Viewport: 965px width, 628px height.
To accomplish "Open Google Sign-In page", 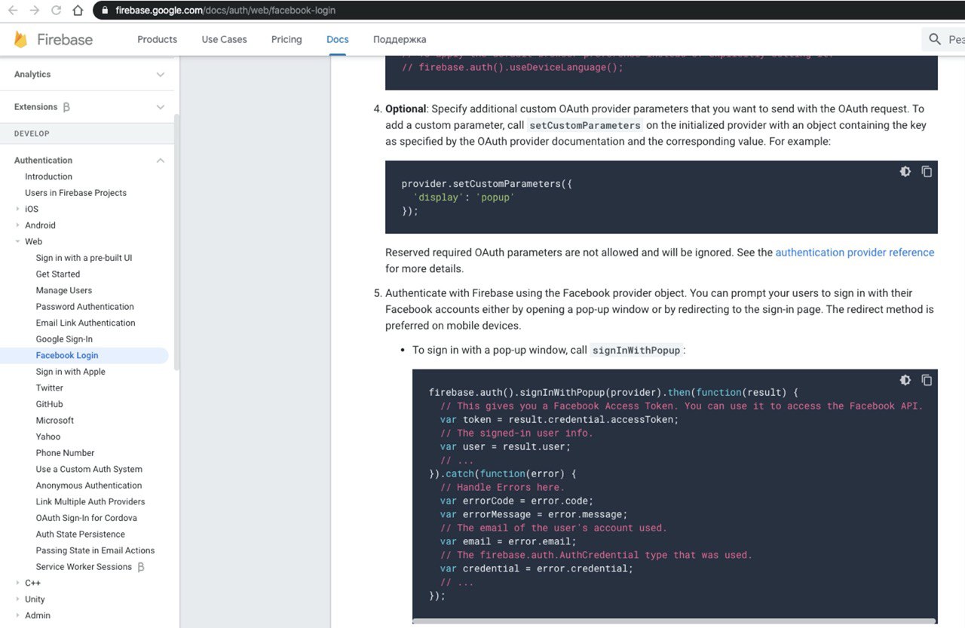I will coord(64,339).
